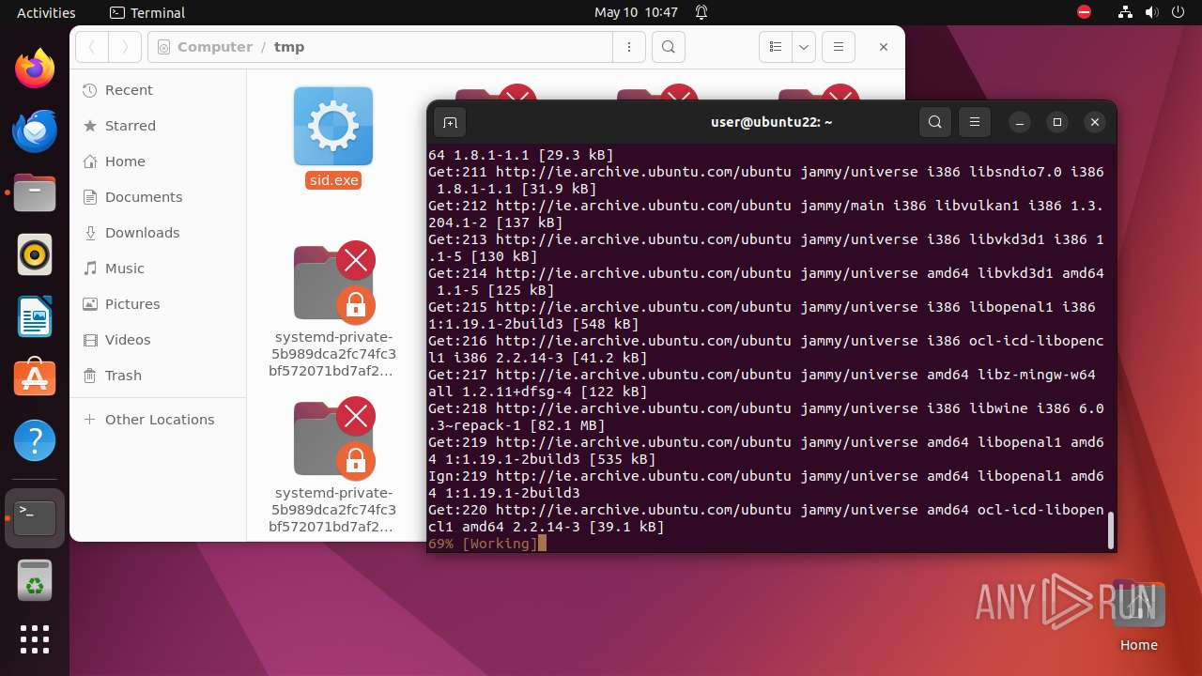Open the Trash icon in the dock

[35, 580]
